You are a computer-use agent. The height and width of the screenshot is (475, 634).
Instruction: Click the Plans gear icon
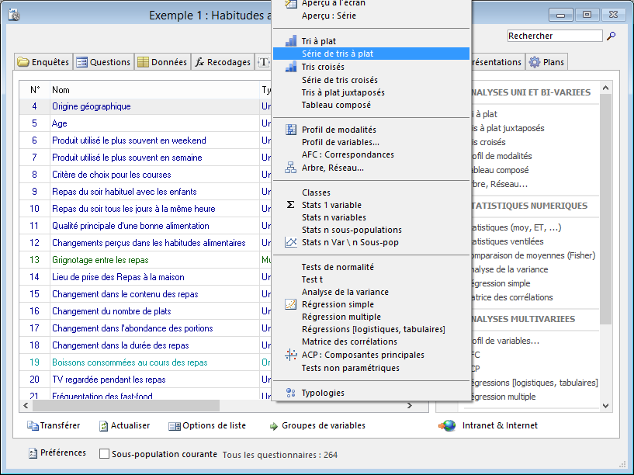[x=535, y=62]
